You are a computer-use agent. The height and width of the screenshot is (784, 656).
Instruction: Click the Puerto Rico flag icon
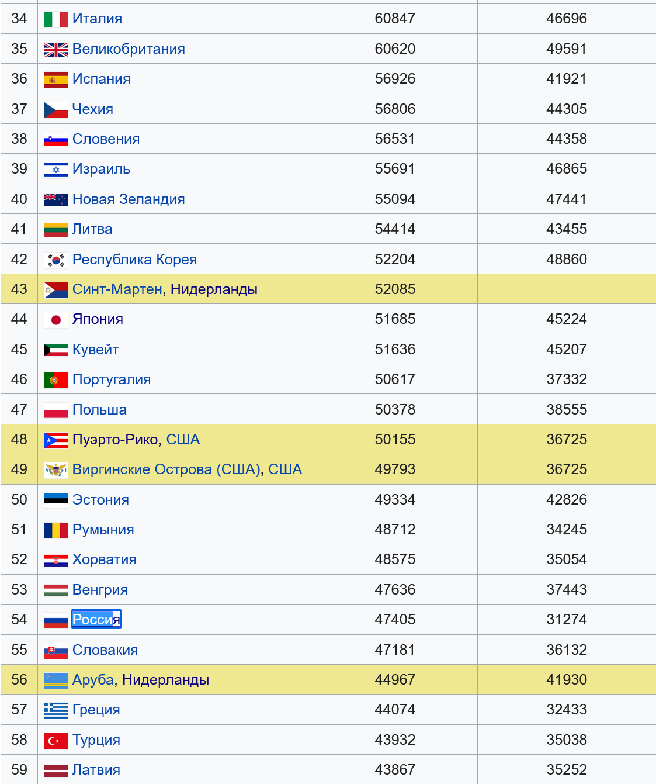[55, 440]
